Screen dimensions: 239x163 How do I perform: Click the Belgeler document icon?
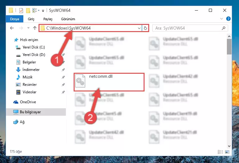coord(18,62)
